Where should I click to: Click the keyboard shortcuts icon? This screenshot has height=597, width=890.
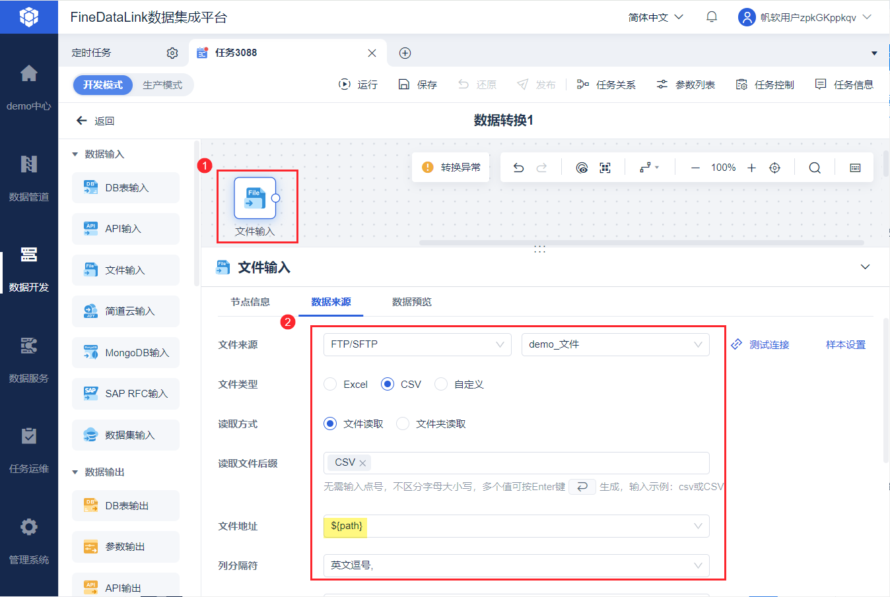[x=855, y=168]
